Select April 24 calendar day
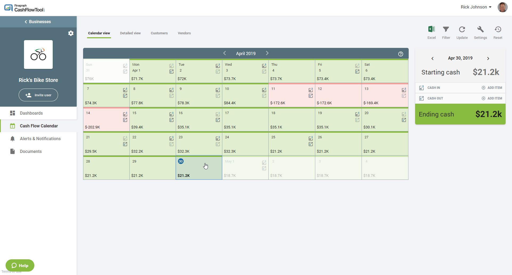 (x=245, y=144)
